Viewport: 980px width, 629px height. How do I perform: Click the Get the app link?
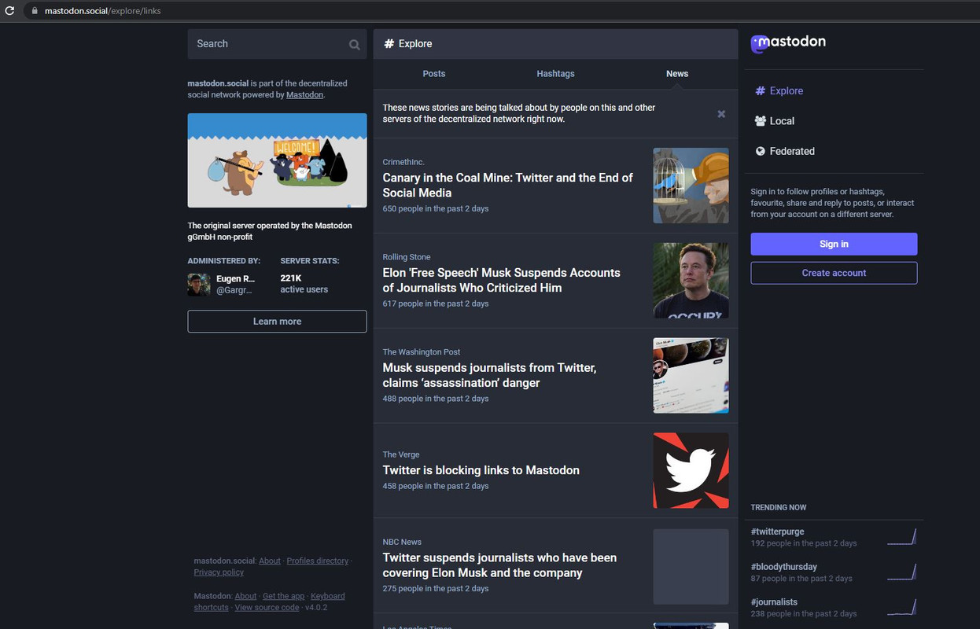[283, 597]
